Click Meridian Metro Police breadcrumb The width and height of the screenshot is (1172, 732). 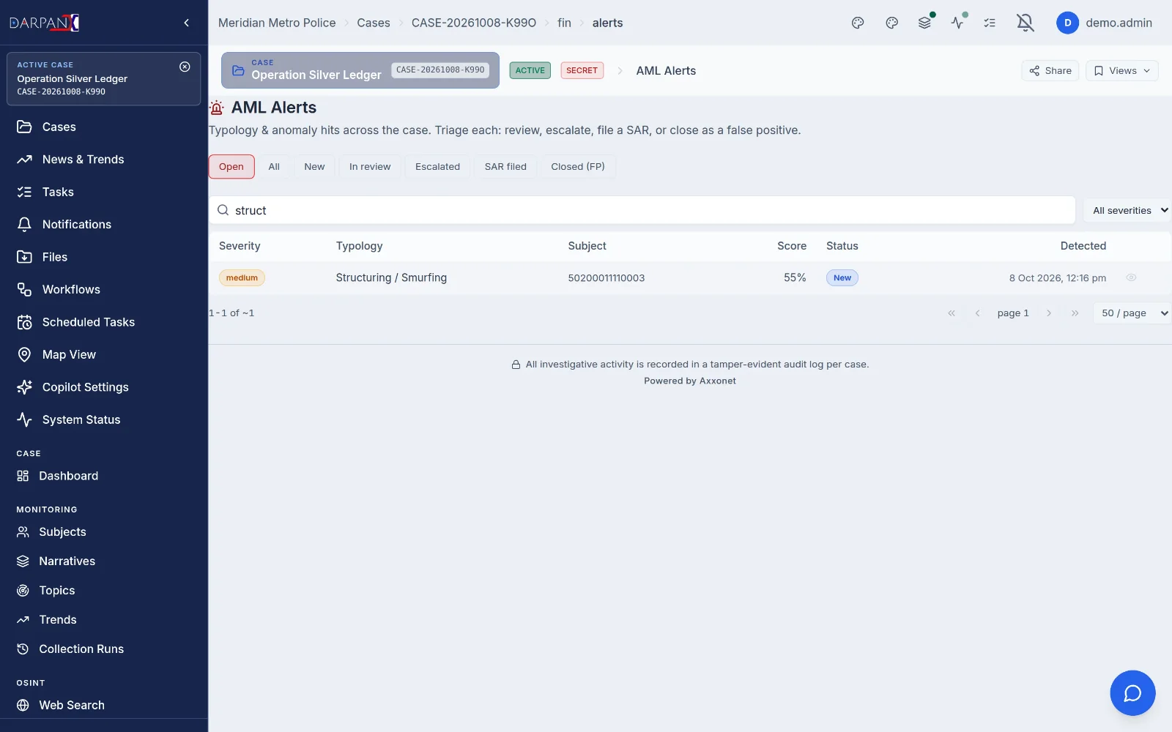(277, 23)
